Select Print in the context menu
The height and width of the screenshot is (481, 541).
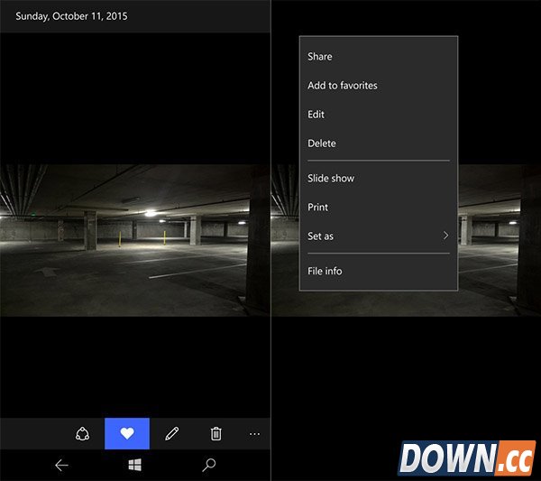click(318, 208)
